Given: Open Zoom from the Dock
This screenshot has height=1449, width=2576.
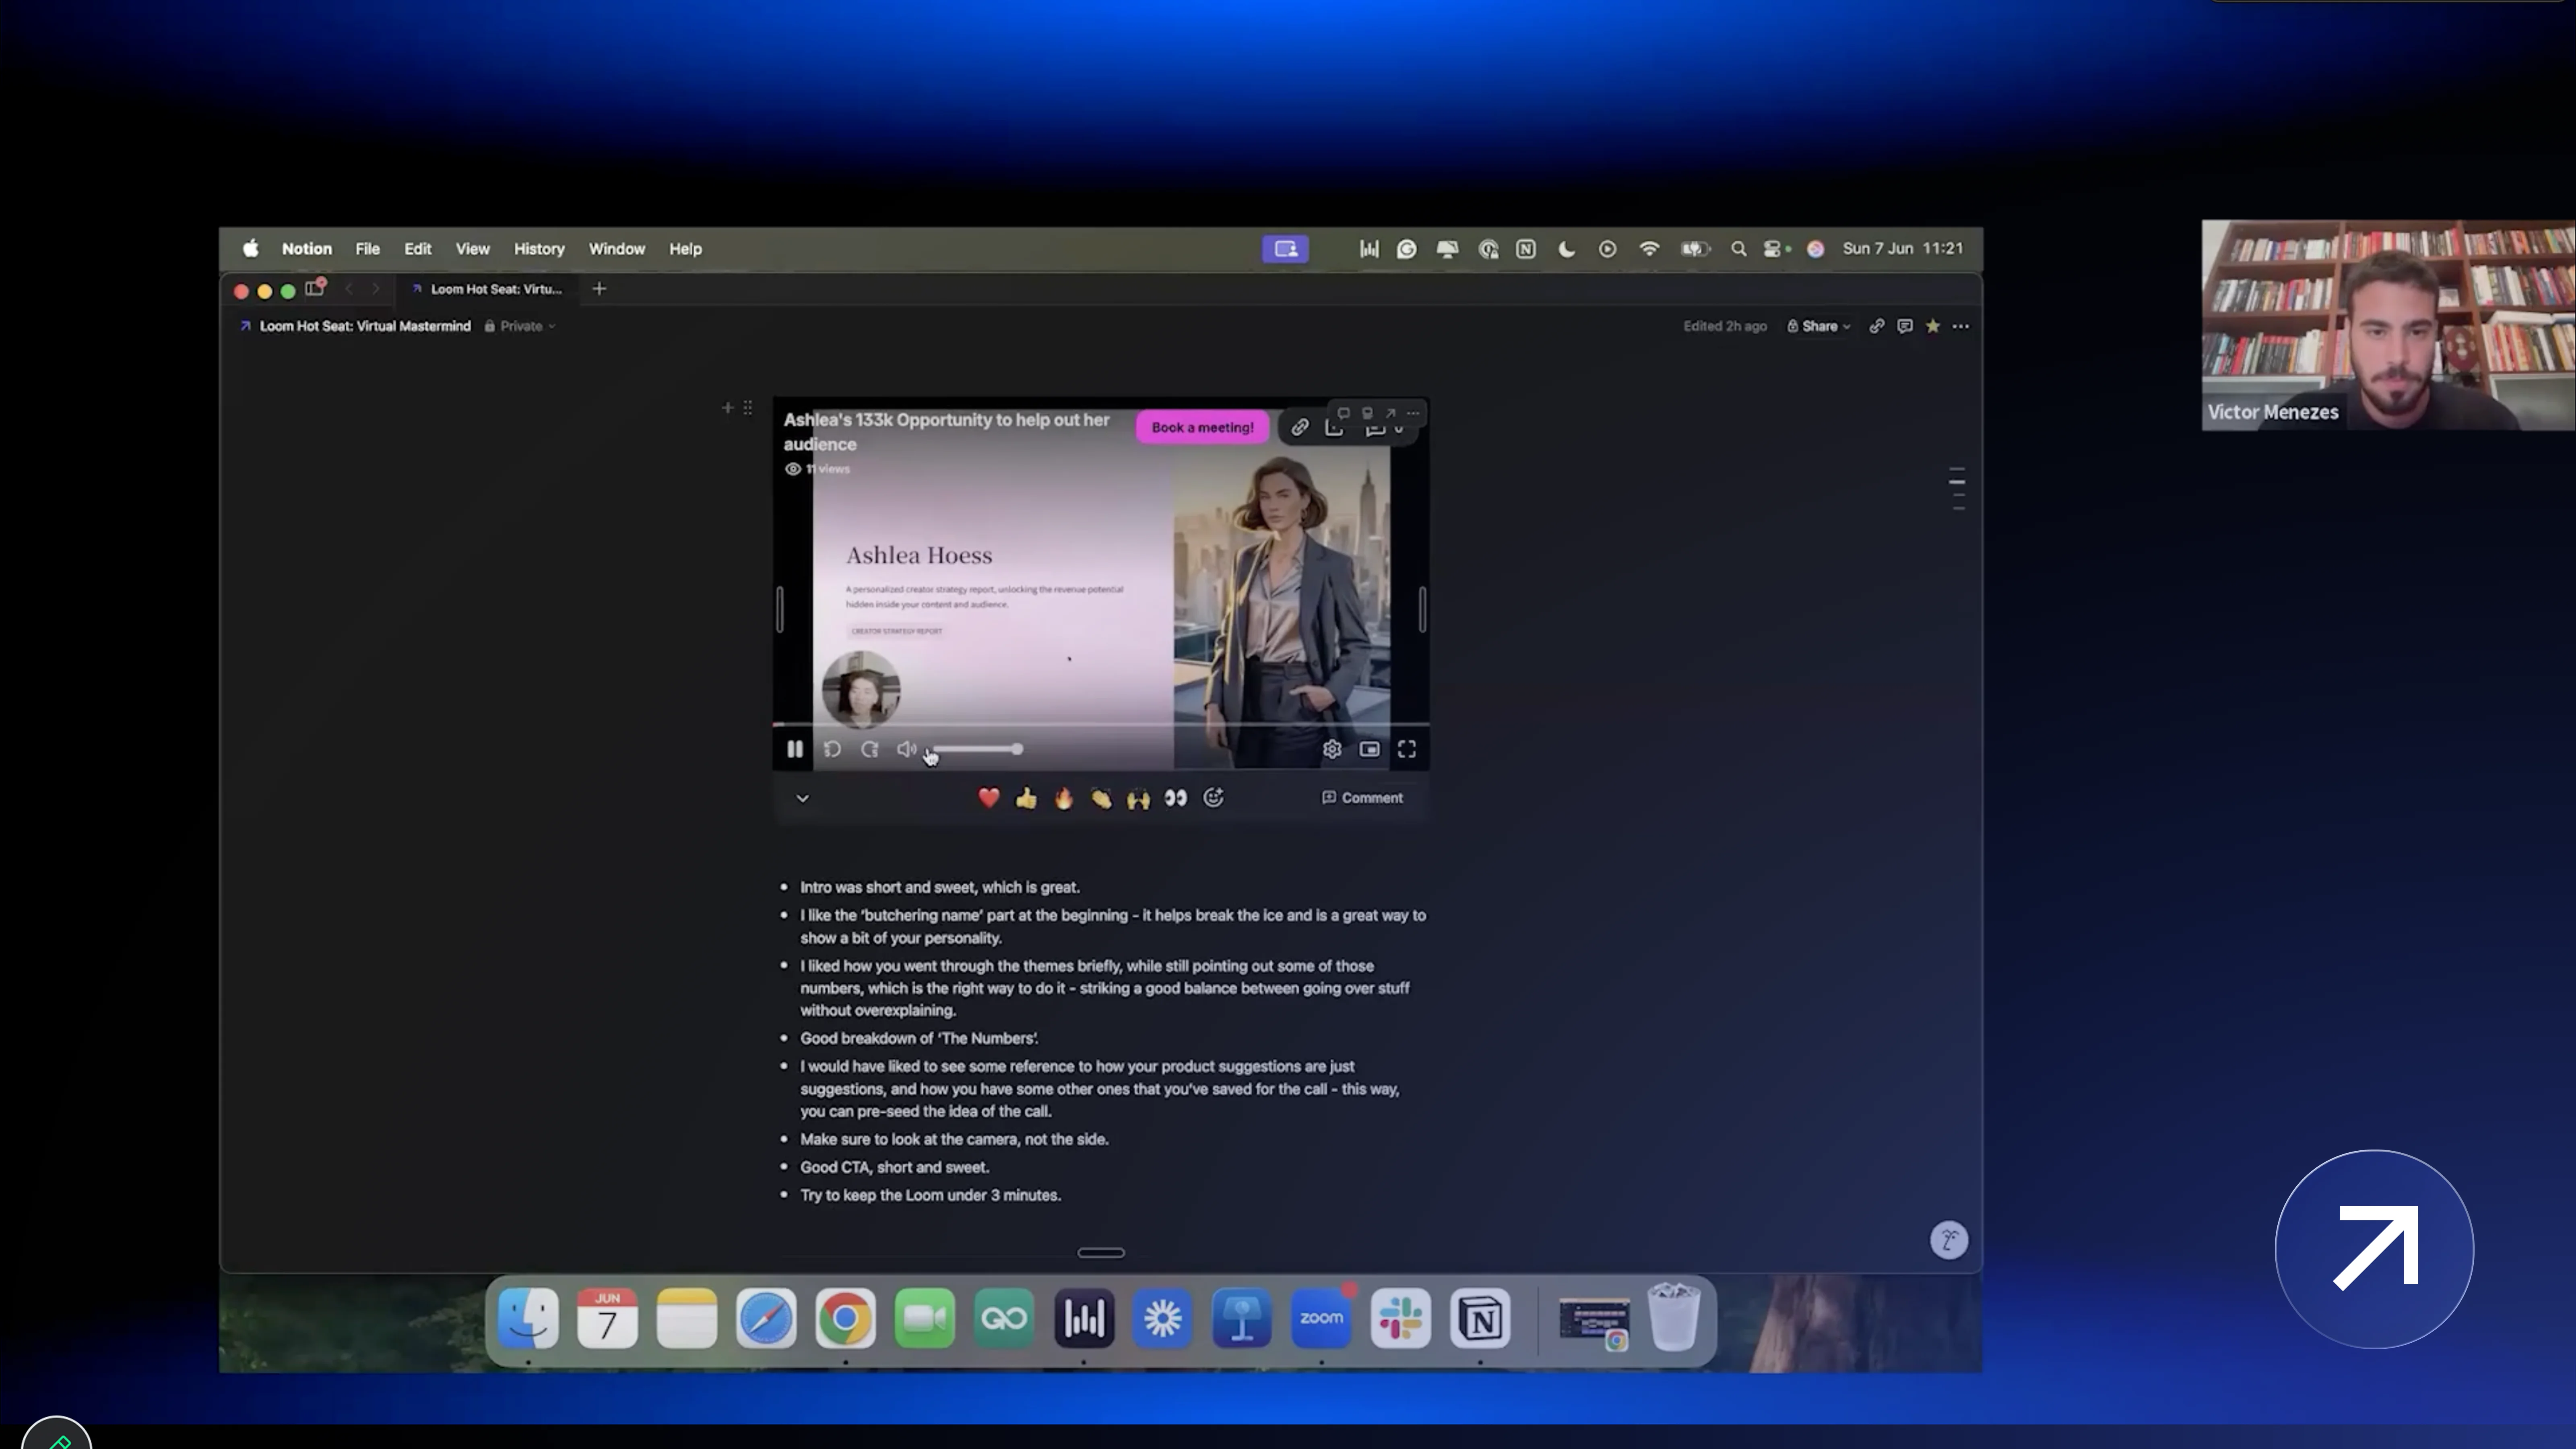Looking at the screenshot, I should [x=1321, y=1318].
